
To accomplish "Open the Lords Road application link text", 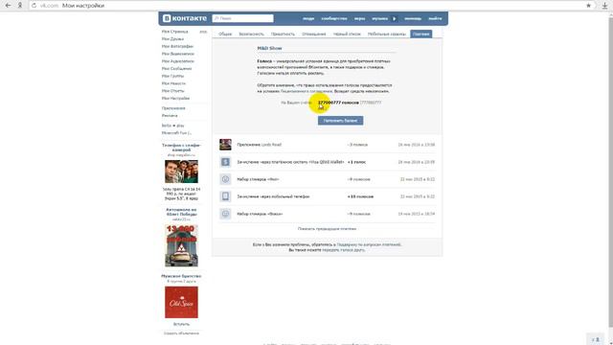I will point(271,145).
